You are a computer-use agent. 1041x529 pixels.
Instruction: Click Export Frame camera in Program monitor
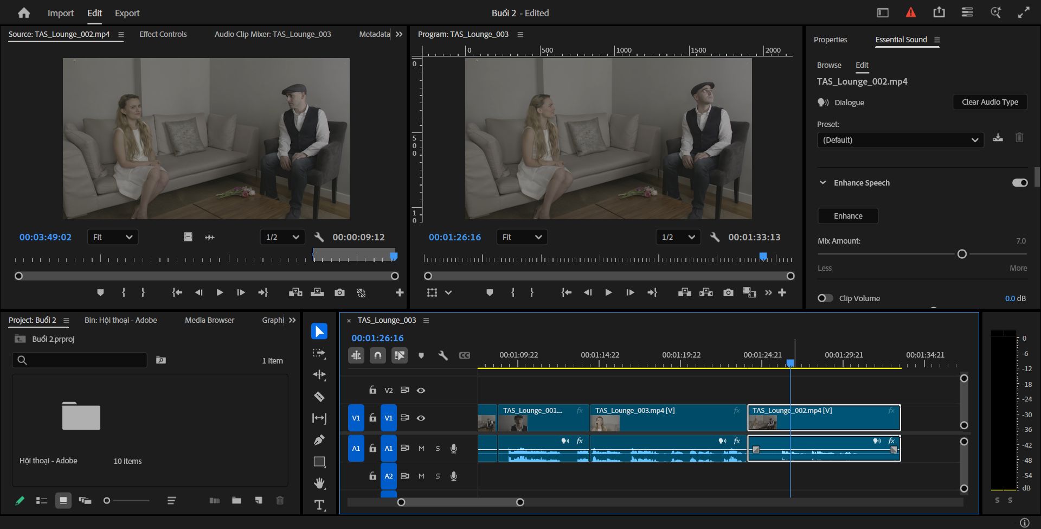[728, 292]
